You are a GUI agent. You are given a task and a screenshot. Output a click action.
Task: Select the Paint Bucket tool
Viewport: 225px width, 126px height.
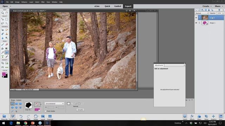[x=2, y=48]
